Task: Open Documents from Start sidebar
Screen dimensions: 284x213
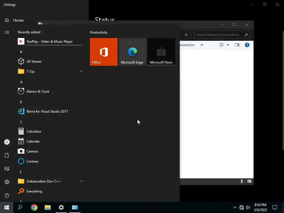Action: coord(7,155)
